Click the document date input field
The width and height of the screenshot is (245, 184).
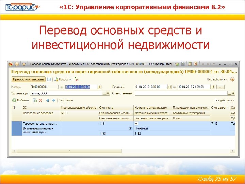pos(81,87)
